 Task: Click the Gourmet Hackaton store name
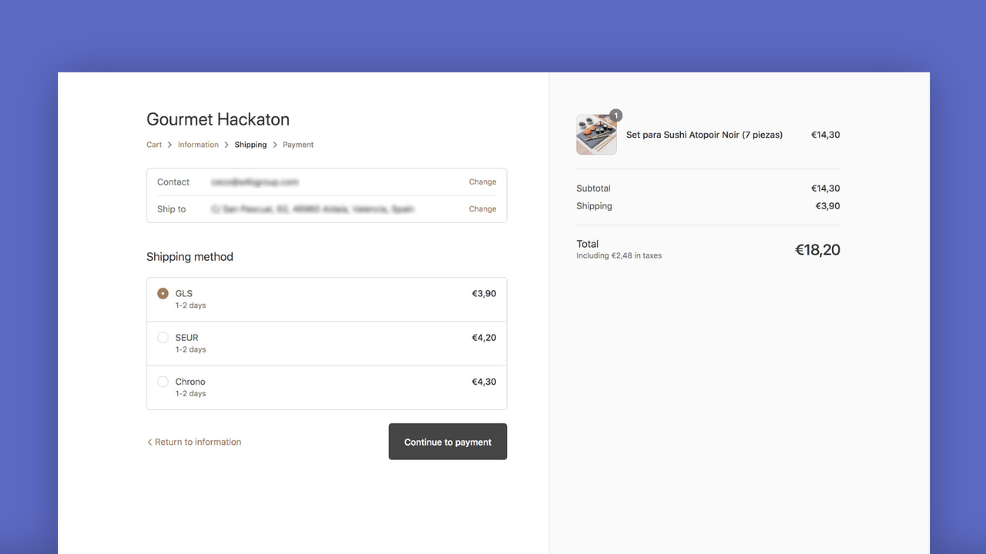(x=217, y=119)
